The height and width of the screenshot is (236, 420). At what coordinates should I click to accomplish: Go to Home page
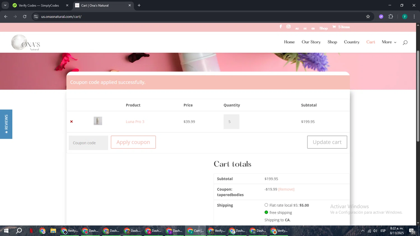tap(289, 42)
